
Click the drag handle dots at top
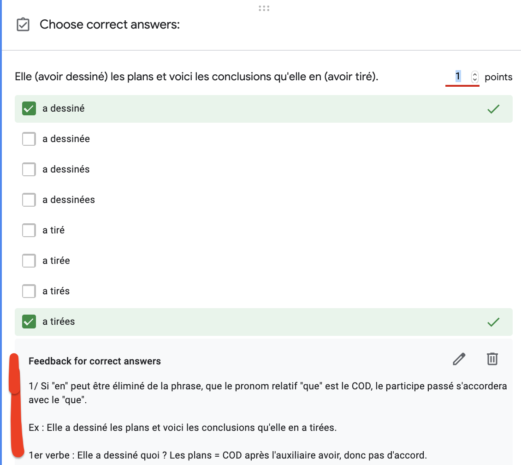click(264, 8)
